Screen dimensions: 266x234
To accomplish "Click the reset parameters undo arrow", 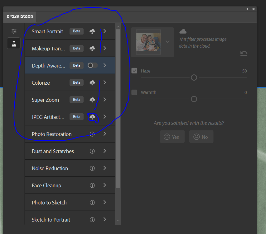I will pyautogui.click(x=244, y=54).
